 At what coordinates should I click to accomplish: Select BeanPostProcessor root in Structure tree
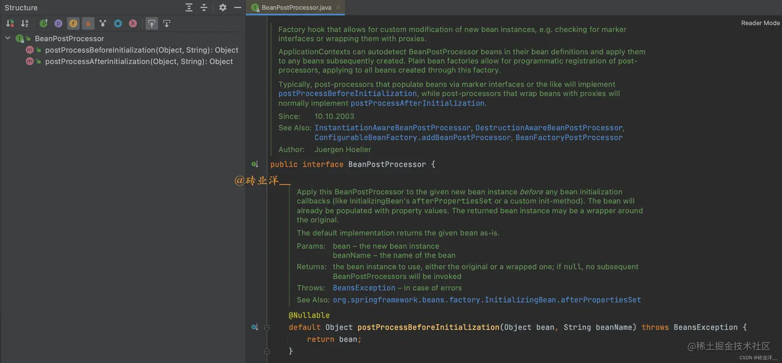tap(69, 38)
